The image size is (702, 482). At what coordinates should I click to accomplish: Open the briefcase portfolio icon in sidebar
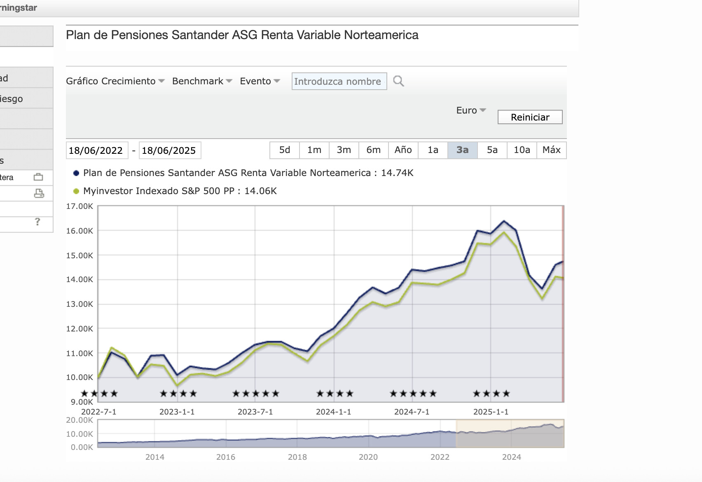pos(38,177)
